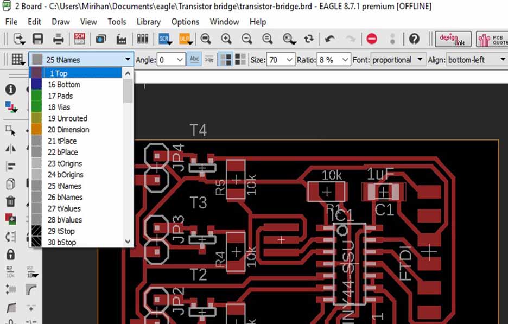The width and height of the screenshot is (508, 324).
Task: Click the hatched 29 tStop swatch
Action: 36,231
